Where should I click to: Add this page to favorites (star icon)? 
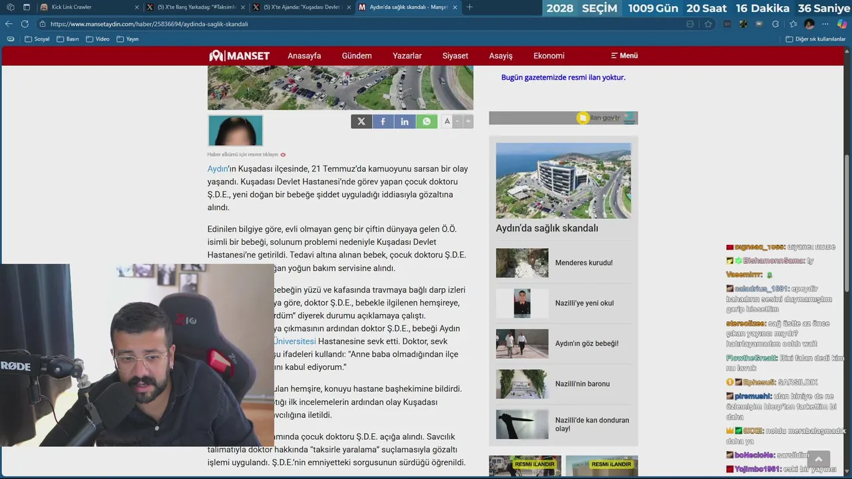point(708,24)
